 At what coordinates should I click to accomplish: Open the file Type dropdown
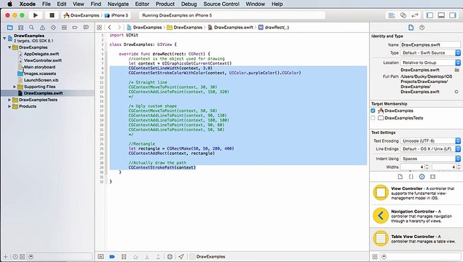point(430,53)
